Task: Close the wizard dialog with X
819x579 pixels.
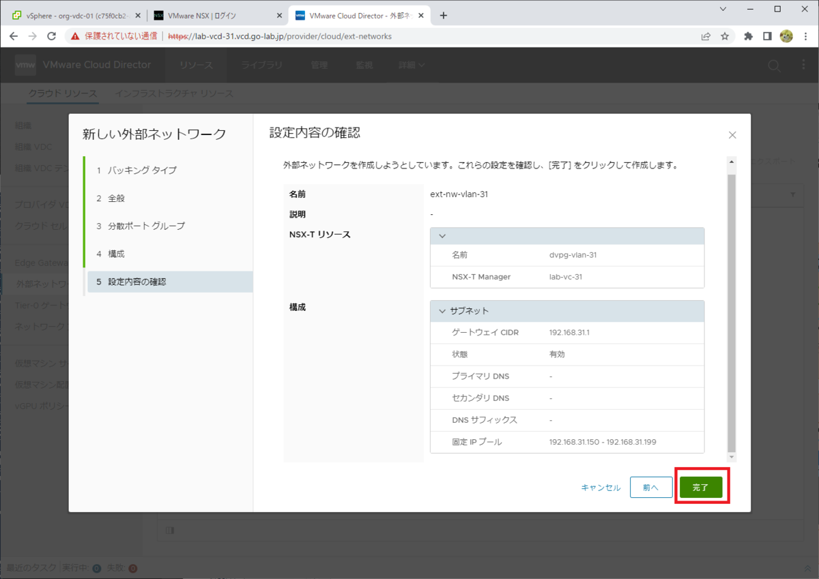Action: (x=732, y=135)
